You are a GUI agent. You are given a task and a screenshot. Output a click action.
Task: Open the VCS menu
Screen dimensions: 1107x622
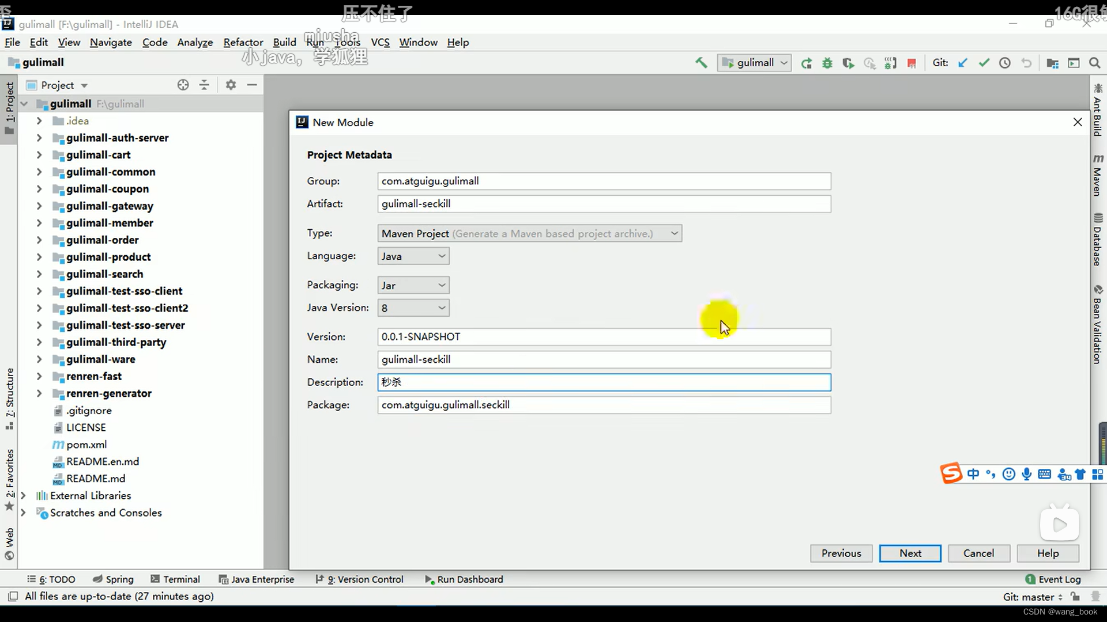380,42
